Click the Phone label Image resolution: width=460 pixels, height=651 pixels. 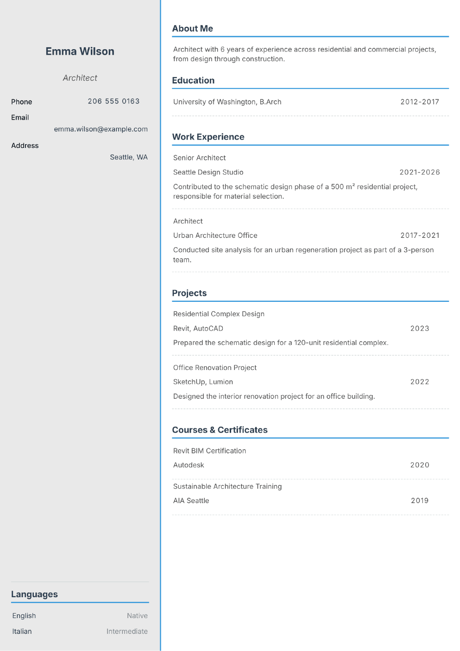pos(22,102)
